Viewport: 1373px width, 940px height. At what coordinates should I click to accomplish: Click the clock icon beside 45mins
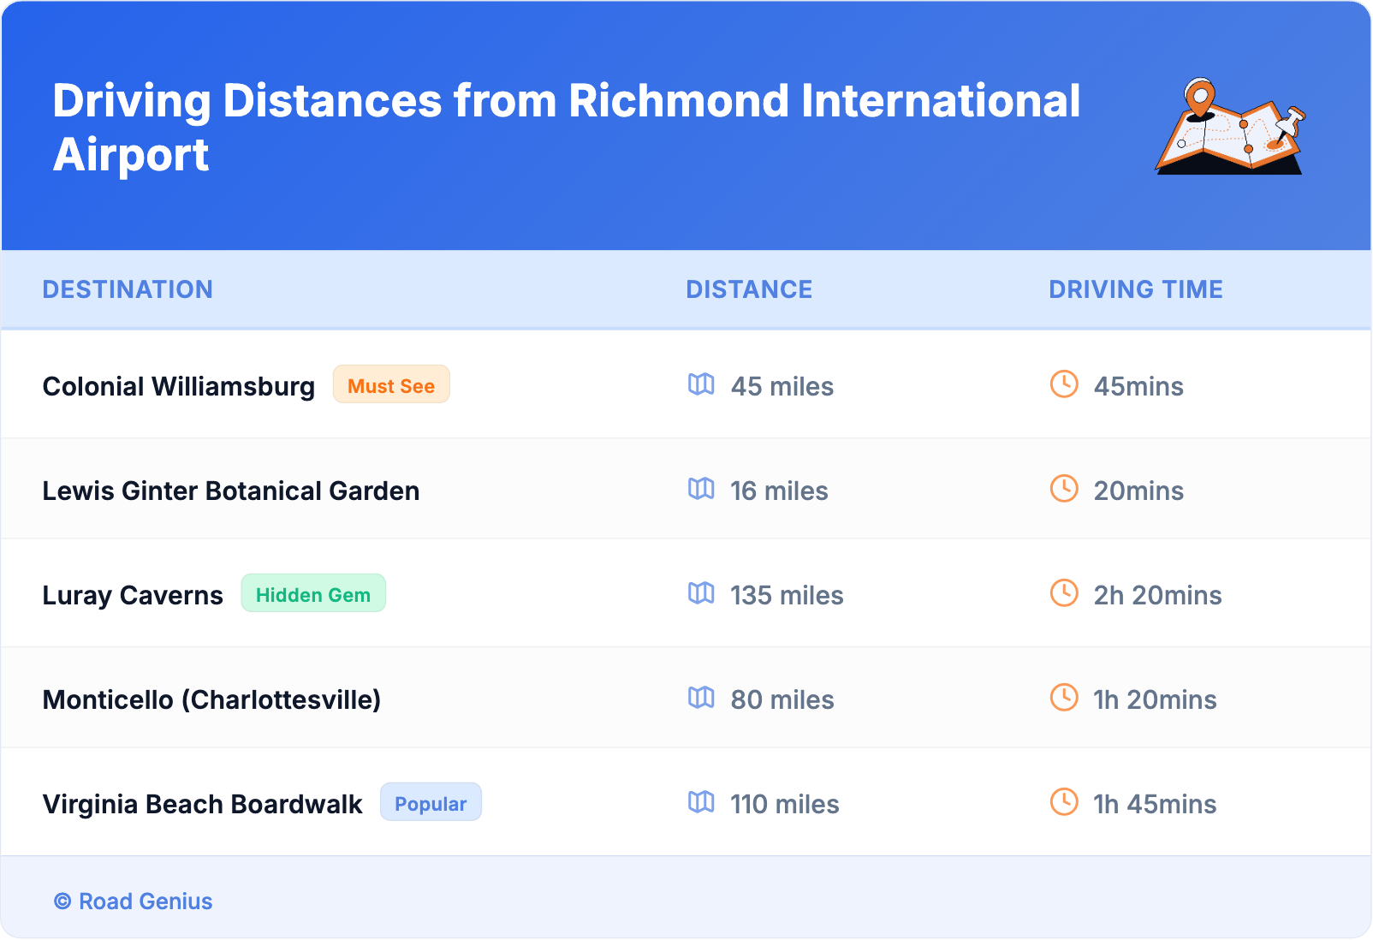[1064, 384]
